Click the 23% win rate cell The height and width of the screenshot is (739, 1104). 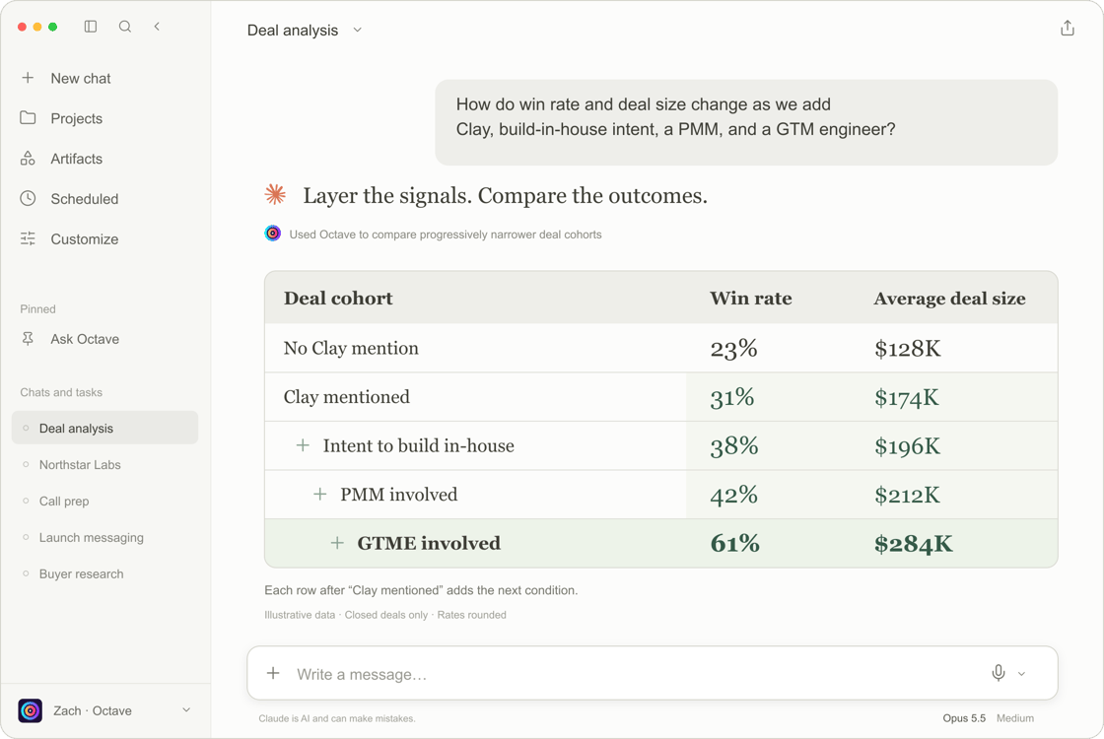tap(733, 348)
